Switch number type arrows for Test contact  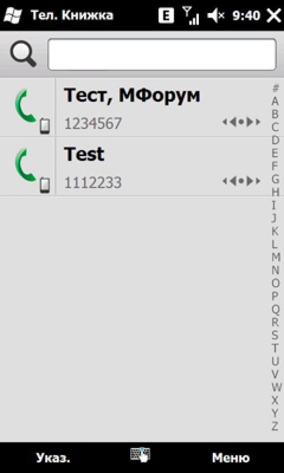pos(241,181)
